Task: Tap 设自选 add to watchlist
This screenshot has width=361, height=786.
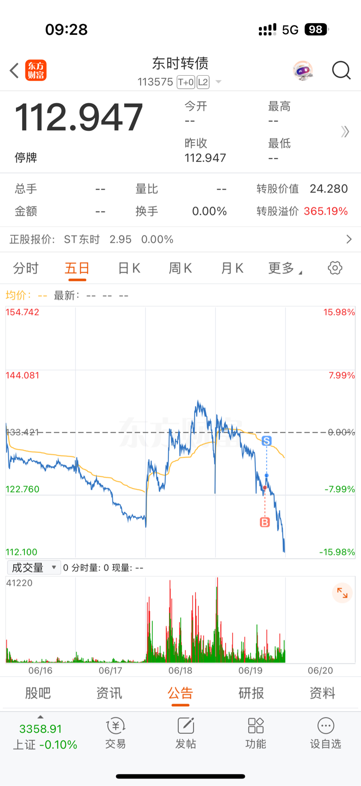Action: pyautogui.click(x=325, y=733)
